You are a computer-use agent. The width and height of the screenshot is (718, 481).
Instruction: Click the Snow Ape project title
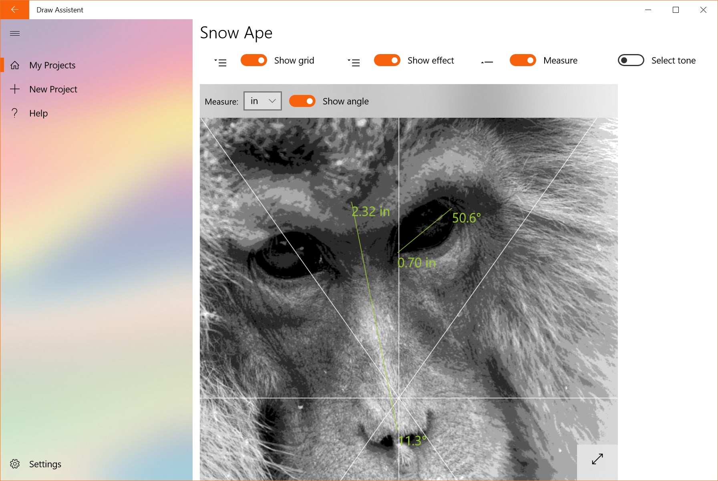236,33
